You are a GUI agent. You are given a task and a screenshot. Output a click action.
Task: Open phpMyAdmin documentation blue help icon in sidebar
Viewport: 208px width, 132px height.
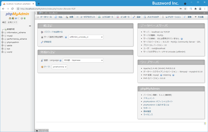coord(16,18)
